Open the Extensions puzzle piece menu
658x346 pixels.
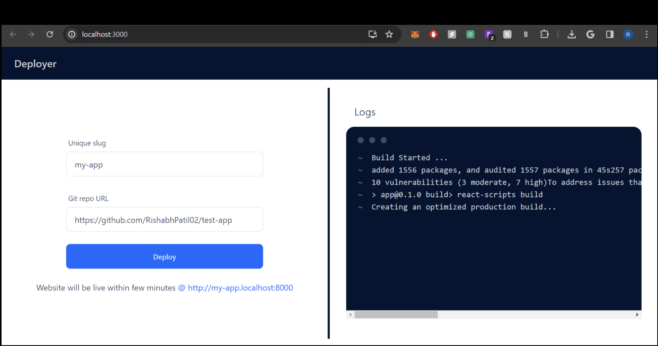544,34
